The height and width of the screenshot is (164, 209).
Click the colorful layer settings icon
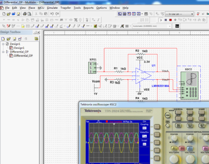pos(95,26)
